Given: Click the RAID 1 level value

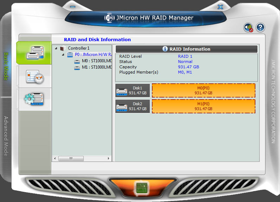Looking at the screenshot, I should (x=185, y=56).
